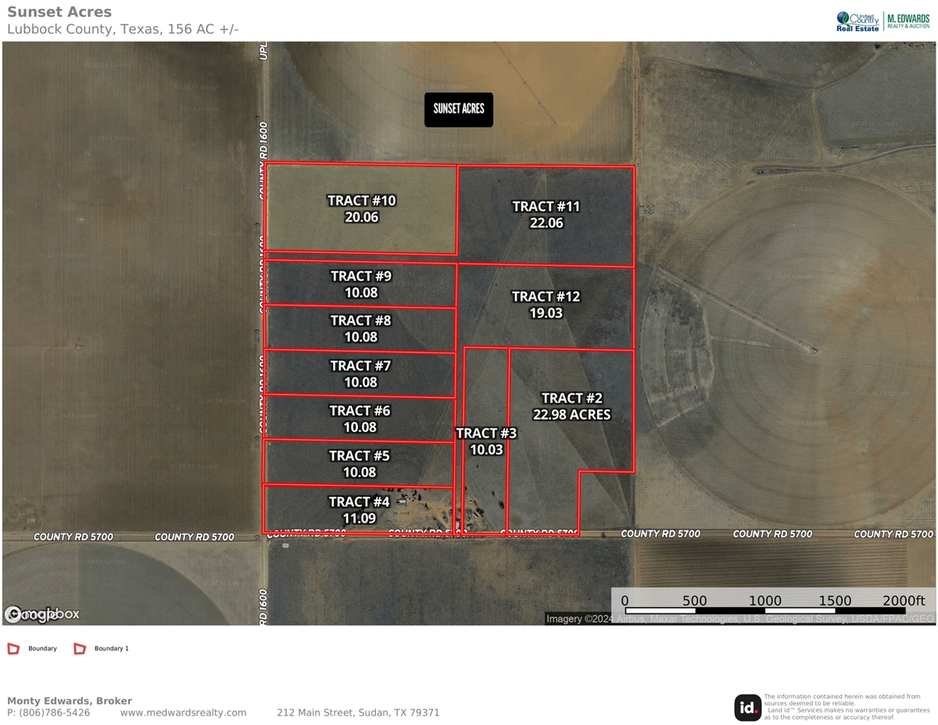The height and width of the screenshot is (725, 938).
Task: Select the Tract #9 parcel
Action: click(360, 284)
